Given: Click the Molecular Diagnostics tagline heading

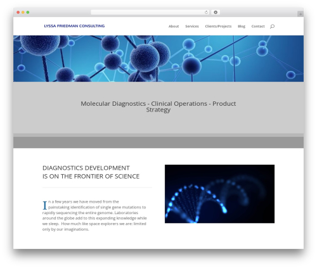Looking at the screenshot, I should click(x=158, y=106).
